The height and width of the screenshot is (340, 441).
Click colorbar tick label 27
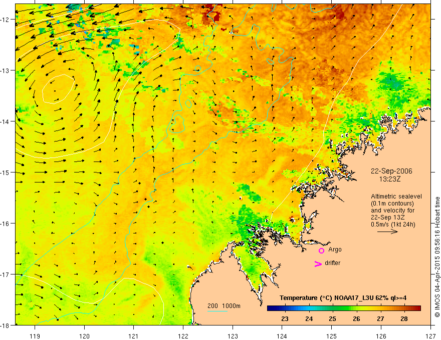380,318
